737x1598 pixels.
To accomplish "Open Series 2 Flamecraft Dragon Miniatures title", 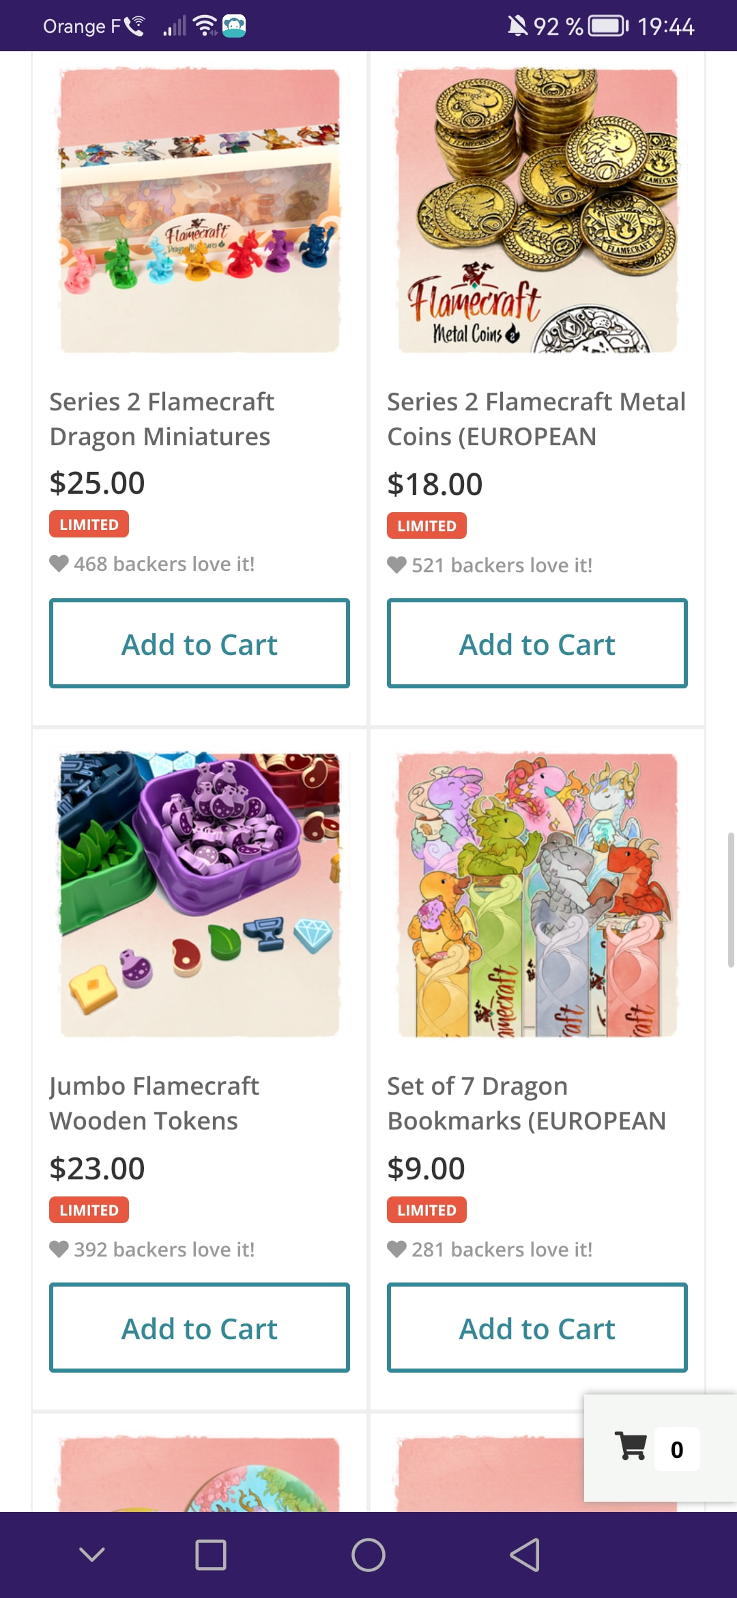I will 162,419.
